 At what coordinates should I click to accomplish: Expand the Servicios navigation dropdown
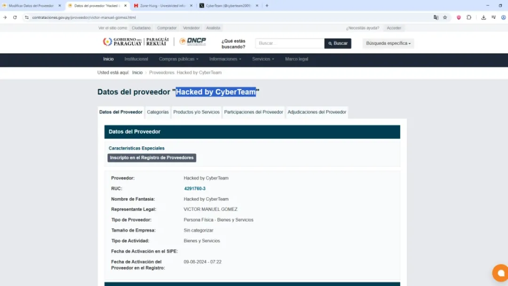point(263,59)
